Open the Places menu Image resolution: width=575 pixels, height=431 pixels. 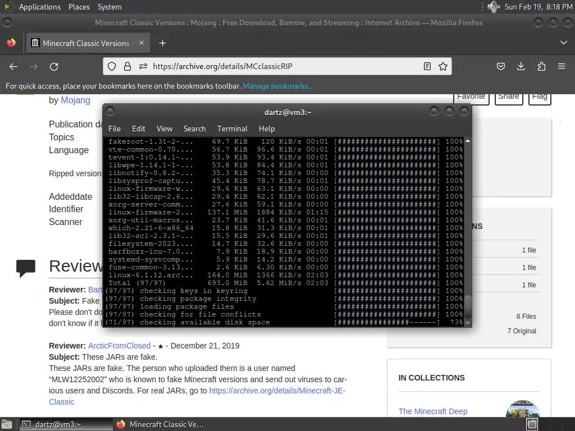79,7
